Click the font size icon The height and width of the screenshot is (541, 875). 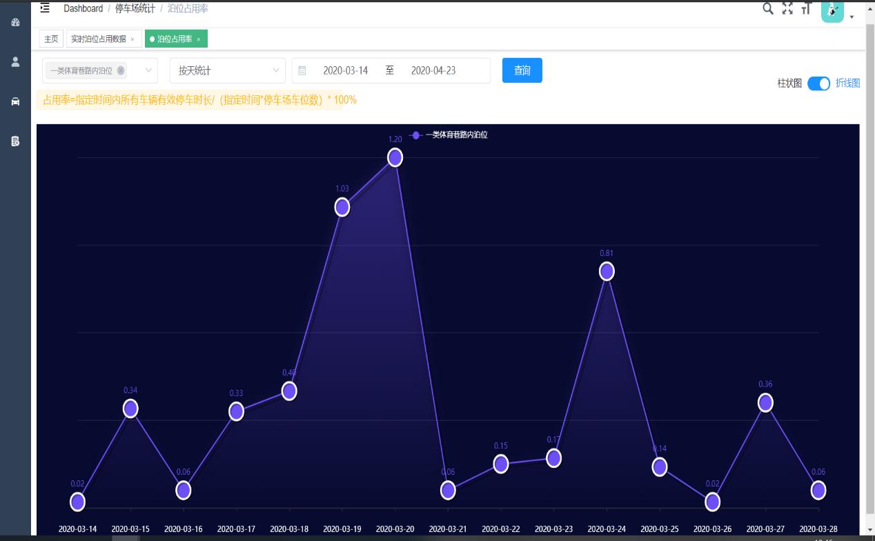(x=806, y=9)
